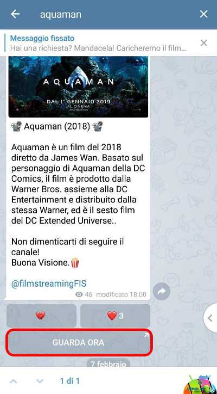Tap the '7 febbraio' date badge

click(x=108, y=363)
